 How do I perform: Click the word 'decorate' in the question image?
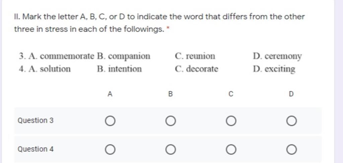(202, 69)
